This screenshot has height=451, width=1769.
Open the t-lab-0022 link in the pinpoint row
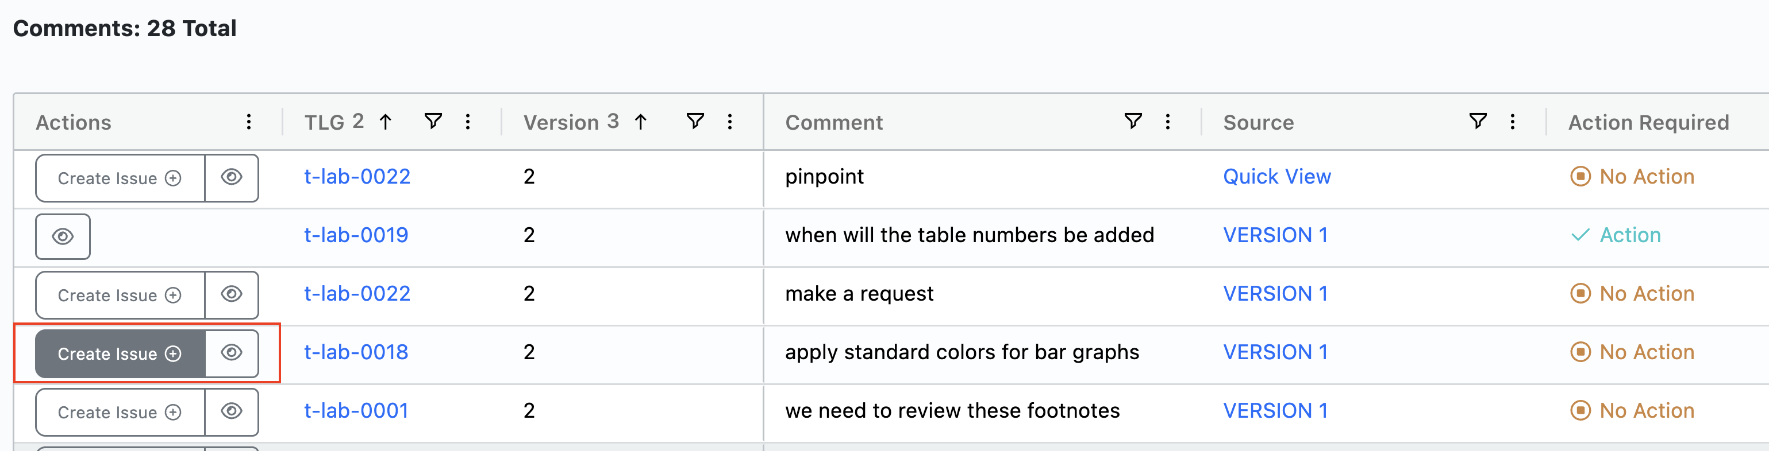coord(358,176)
